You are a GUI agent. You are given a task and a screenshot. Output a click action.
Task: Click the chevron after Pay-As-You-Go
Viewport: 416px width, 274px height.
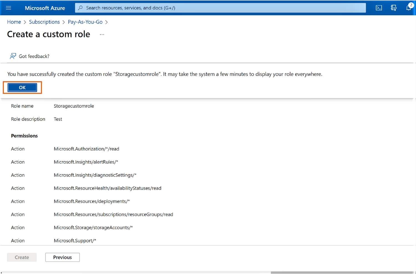click(x=106, y=22)
